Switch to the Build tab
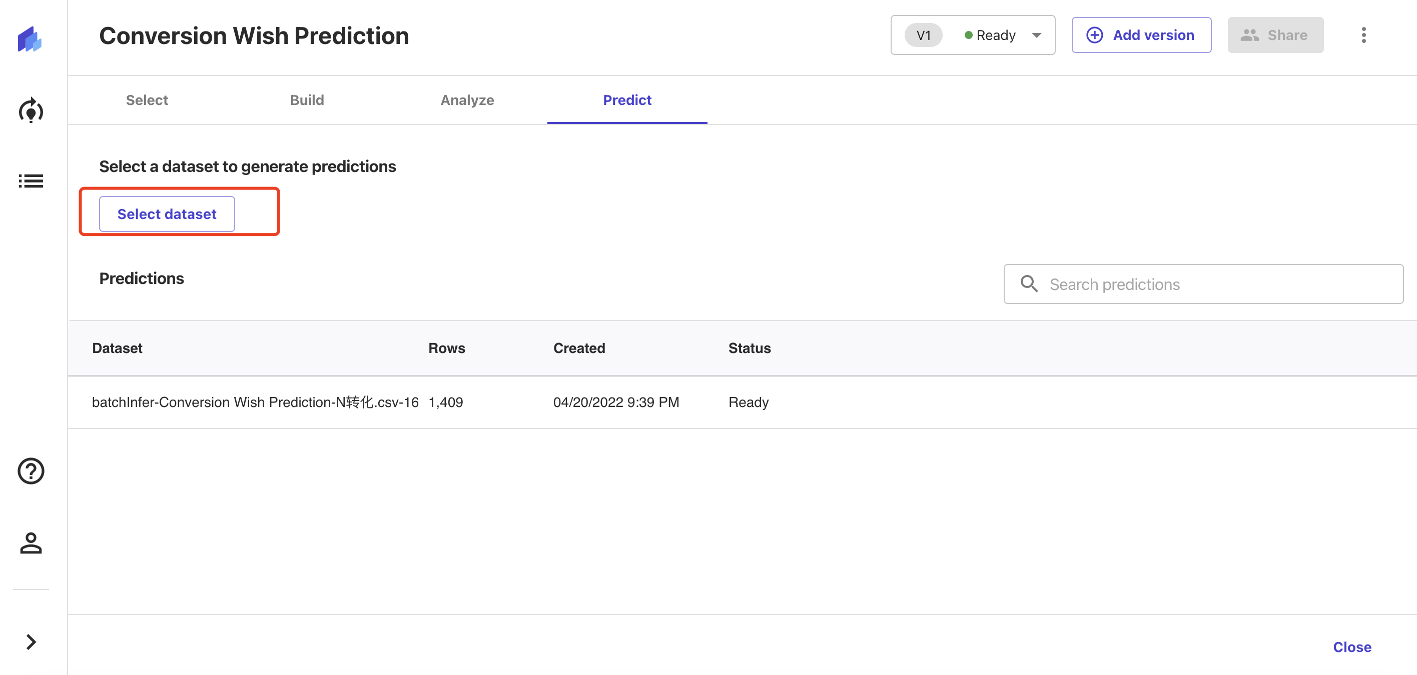 pyautogui.click(x=307, y=99)
